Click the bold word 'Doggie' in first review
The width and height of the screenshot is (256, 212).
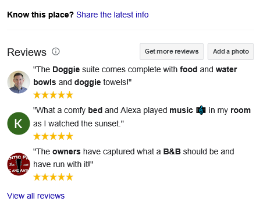pos(66,70)
